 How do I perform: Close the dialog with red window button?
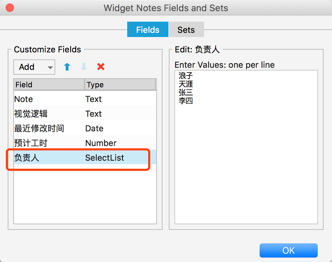pyautogui.click(x=10, y=8)
